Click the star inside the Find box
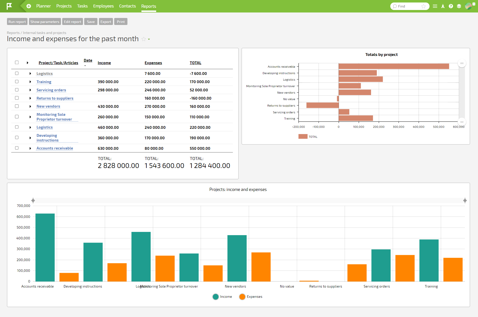 pos(424,6)
